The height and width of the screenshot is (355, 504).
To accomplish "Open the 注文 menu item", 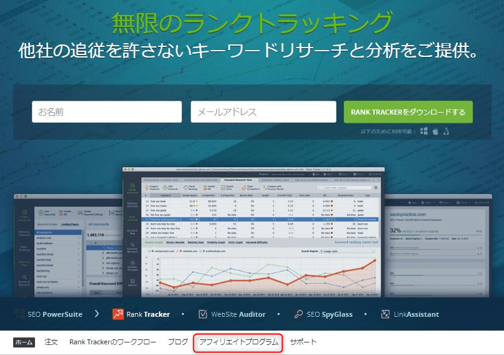I will point(51,342).
